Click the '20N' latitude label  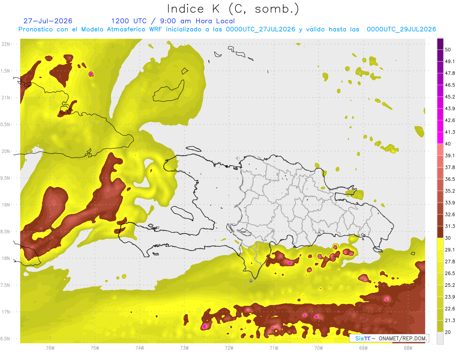point(6,151)
